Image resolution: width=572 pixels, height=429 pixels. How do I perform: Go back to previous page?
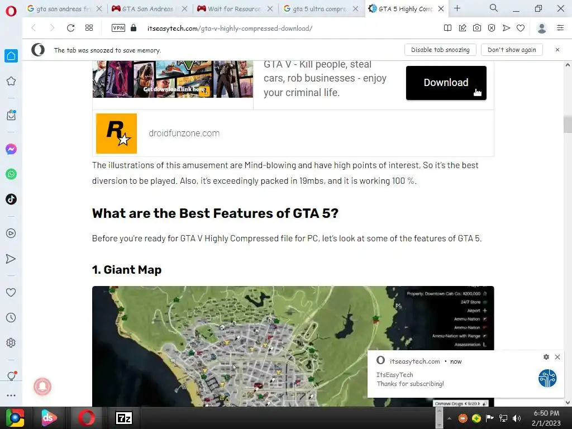34,28
